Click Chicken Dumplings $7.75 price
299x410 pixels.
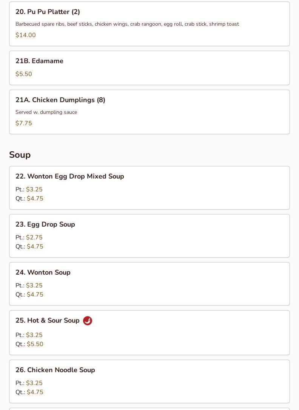23,123
